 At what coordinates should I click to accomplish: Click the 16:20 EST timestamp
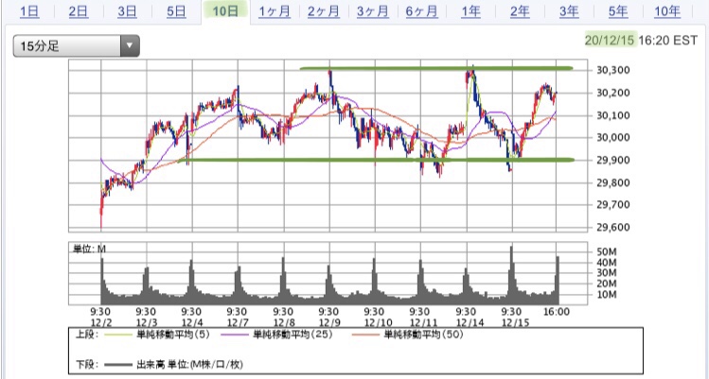[668, 40]
